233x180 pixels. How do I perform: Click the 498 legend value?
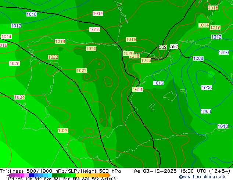29,179
